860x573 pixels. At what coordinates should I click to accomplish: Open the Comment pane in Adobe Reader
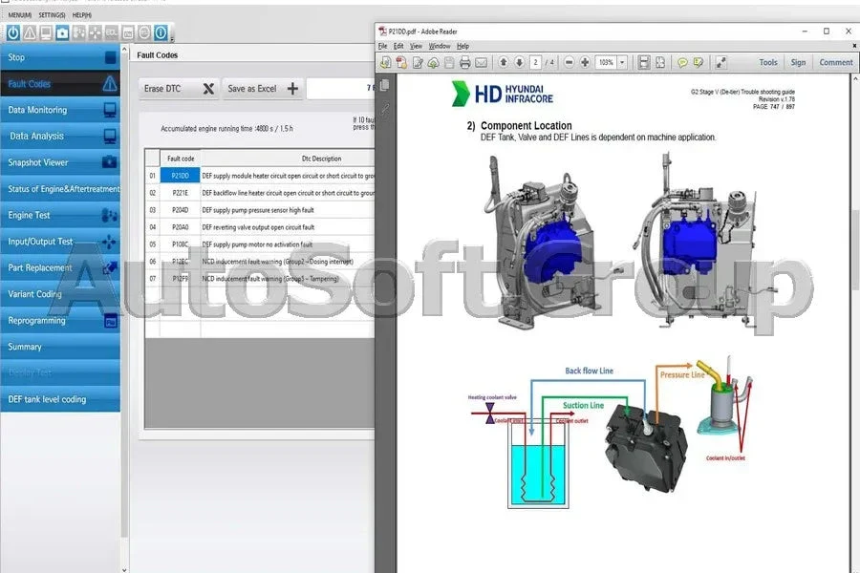[x=836, y=62]
